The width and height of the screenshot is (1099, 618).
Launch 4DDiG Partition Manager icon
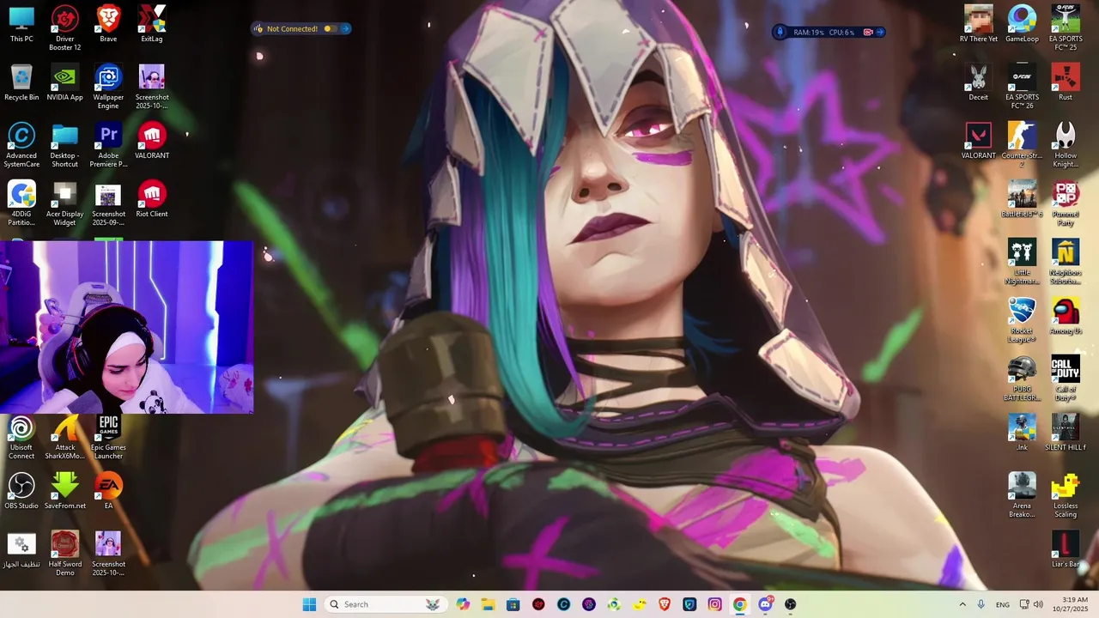pos(21,203)
